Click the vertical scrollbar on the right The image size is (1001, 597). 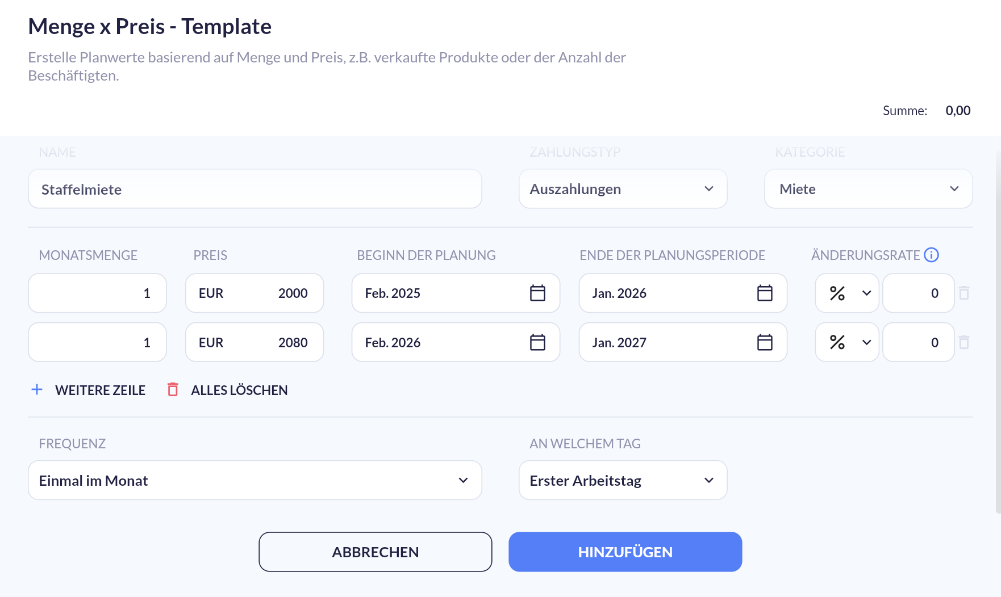click(x=998, y=332)
